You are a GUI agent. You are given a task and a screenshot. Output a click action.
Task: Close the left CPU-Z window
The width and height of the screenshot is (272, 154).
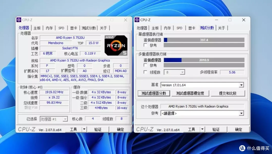tap(126, 20)
